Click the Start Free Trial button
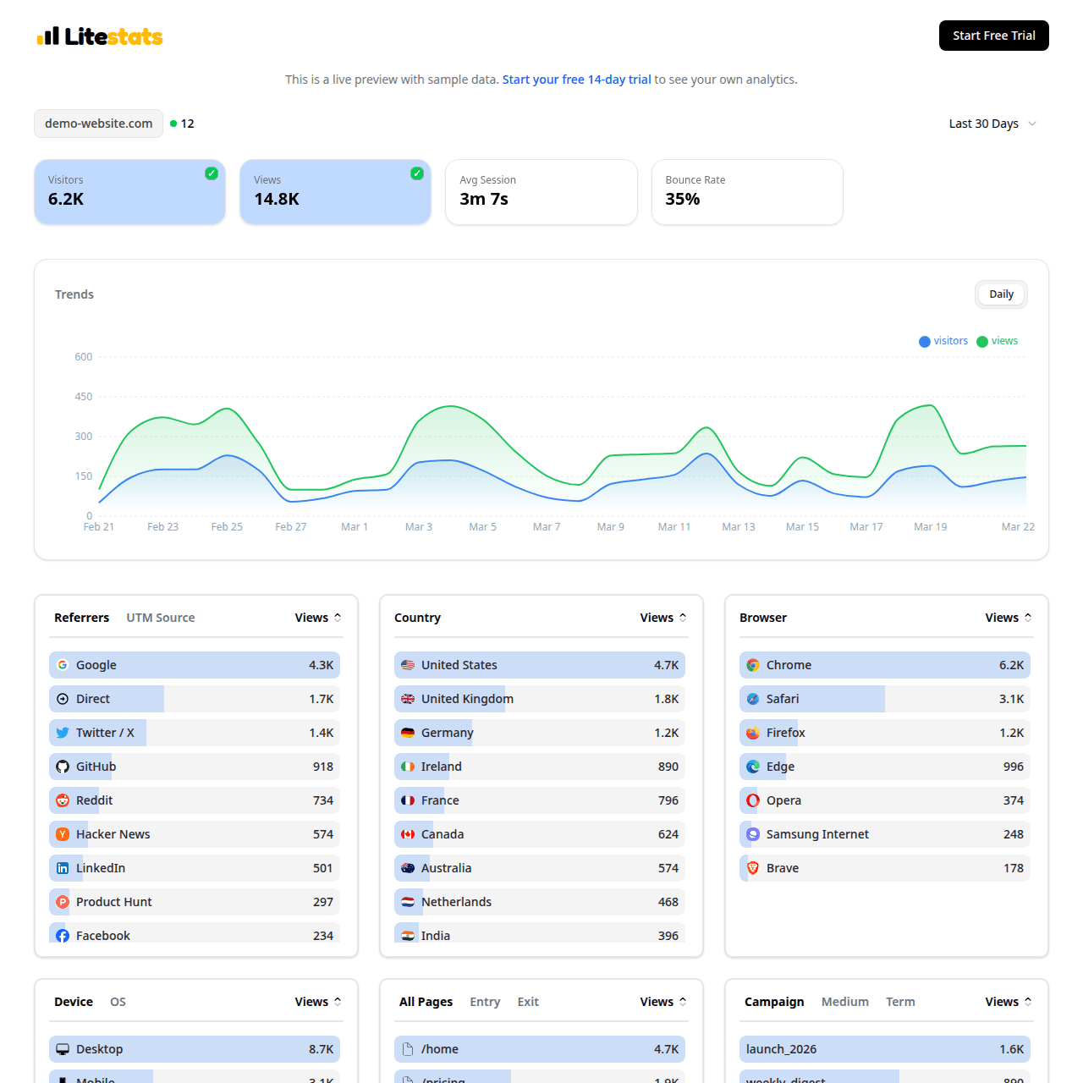This screenshot has height=1083, width=1083. [993, 36]
